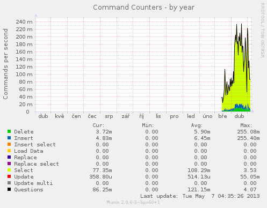The height and width of the screenshot is (208, 267).
Task: Click the 'Commands per second' axis label
Action: coord(5,64)
